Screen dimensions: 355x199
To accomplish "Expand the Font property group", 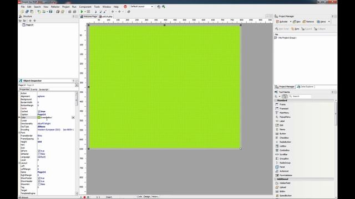I will pos(19,133).
